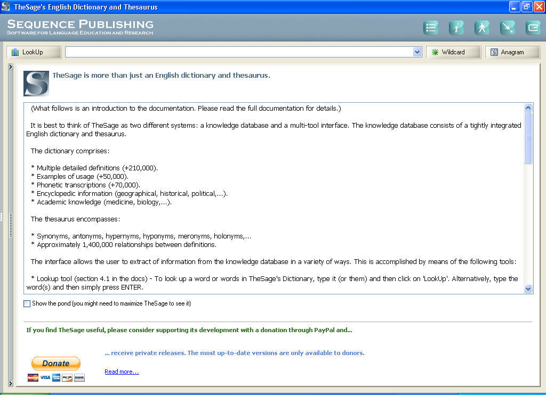The width and height of the screenshot is (546, 395).
Task: Click the diagonal arrow-to-square icon
Action: point(508,28)
